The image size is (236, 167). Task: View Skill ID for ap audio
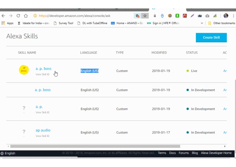[x=42, y=136]
